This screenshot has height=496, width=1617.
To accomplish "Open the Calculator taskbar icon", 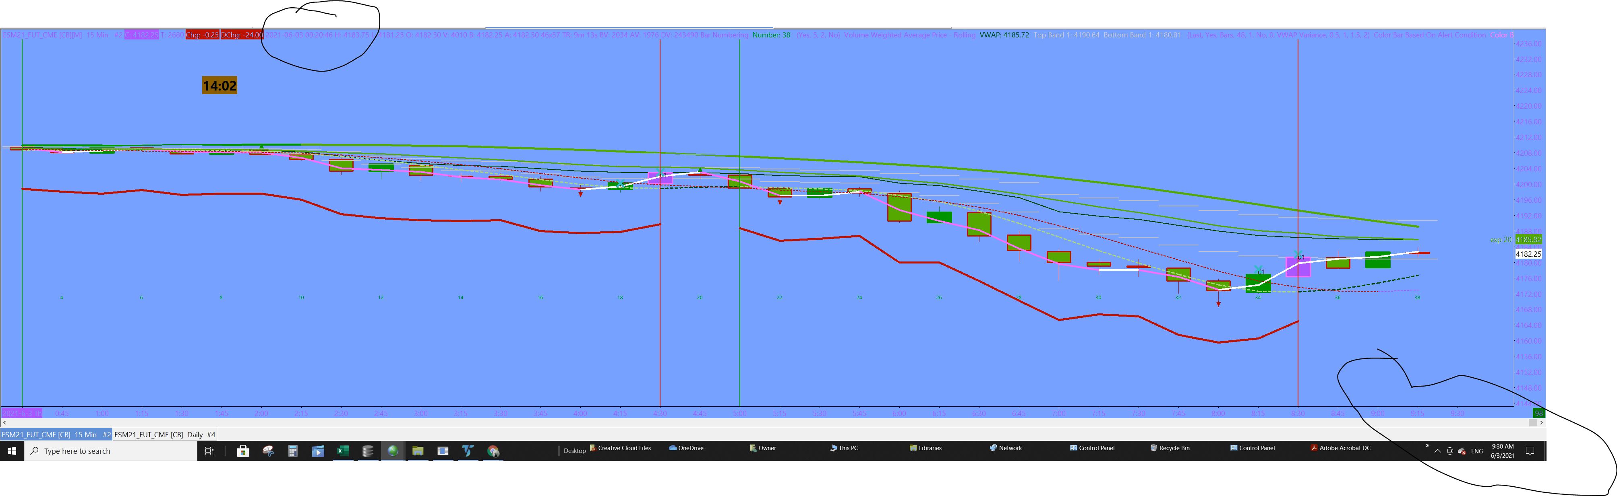I will tap(292, 451).
